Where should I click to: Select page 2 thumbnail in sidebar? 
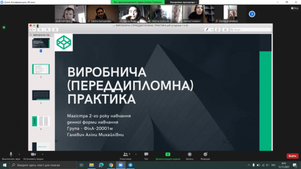point(41,69)
